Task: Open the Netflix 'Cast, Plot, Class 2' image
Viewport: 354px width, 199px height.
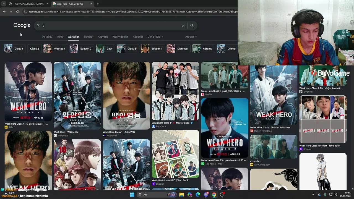Action: [225, 75]
